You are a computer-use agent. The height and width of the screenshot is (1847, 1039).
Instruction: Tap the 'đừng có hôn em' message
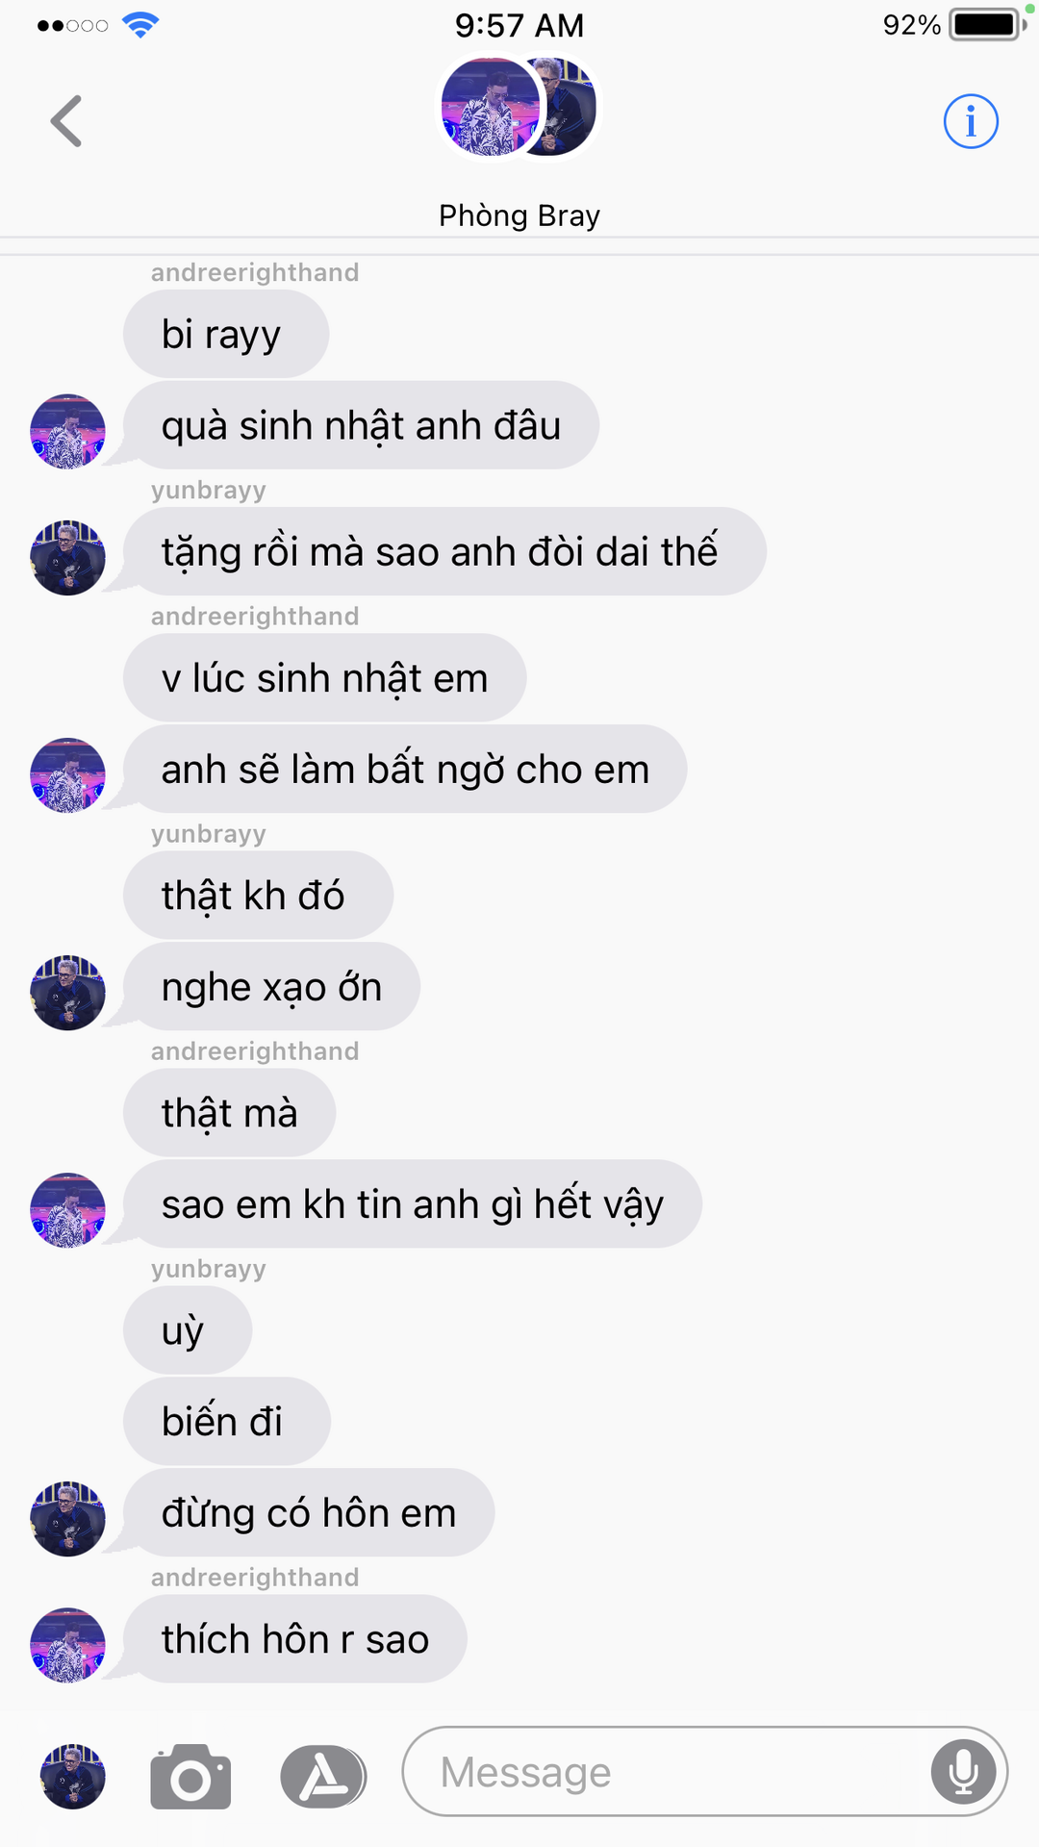point(309,1512)
